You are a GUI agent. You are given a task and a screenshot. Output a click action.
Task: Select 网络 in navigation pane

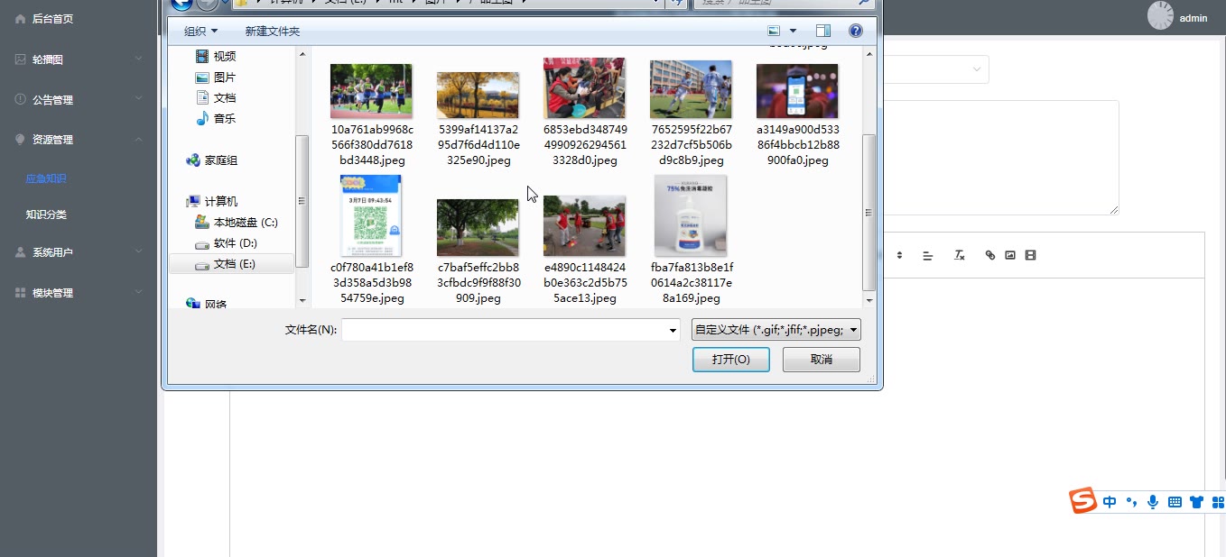coord(206,304)
